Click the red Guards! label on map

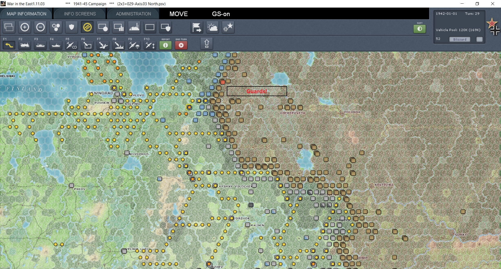(x=257, y=91)
